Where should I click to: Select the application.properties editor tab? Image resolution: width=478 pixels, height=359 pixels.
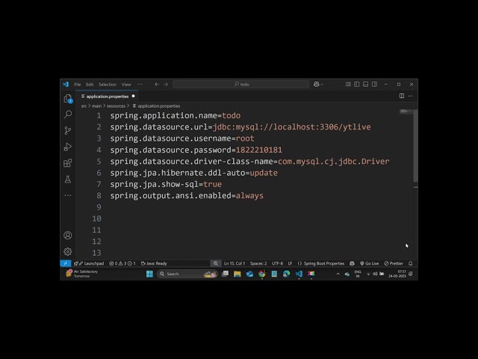[x=107, y=96]
